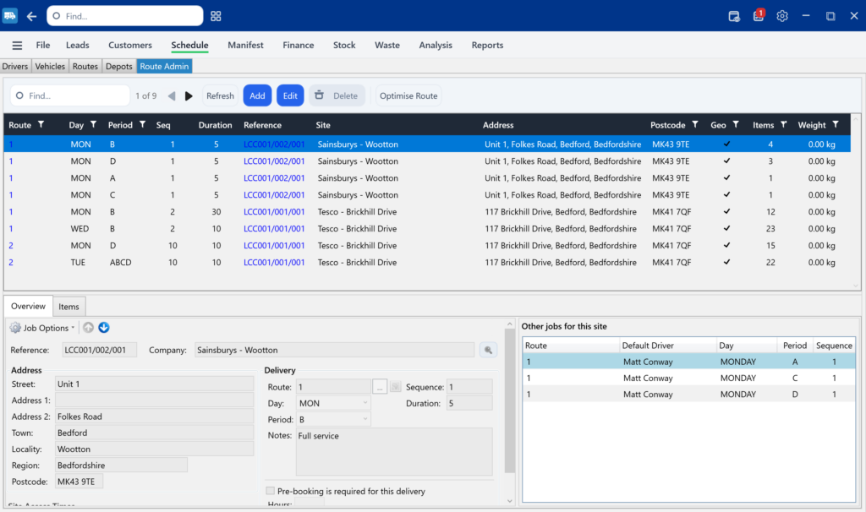This screenshot has height=512, width=866.
Task: Filter the Postcode column
Action: point(695,125)
